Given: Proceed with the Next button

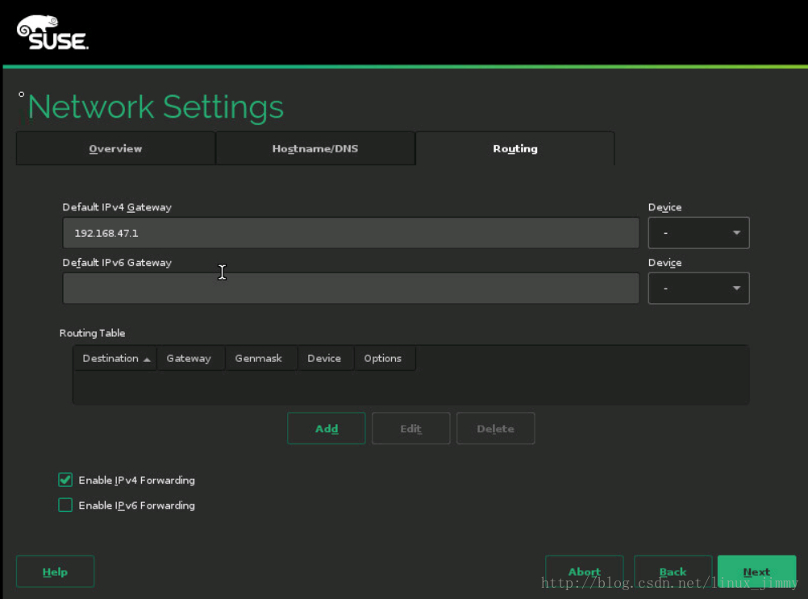Looking at the screenshot, I should tap(756, 572).
